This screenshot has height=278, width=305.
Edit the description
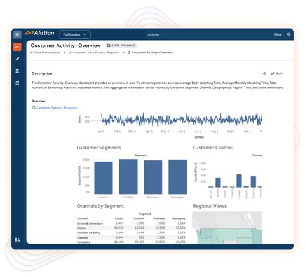pyautogui.click(x=276, y=73)
